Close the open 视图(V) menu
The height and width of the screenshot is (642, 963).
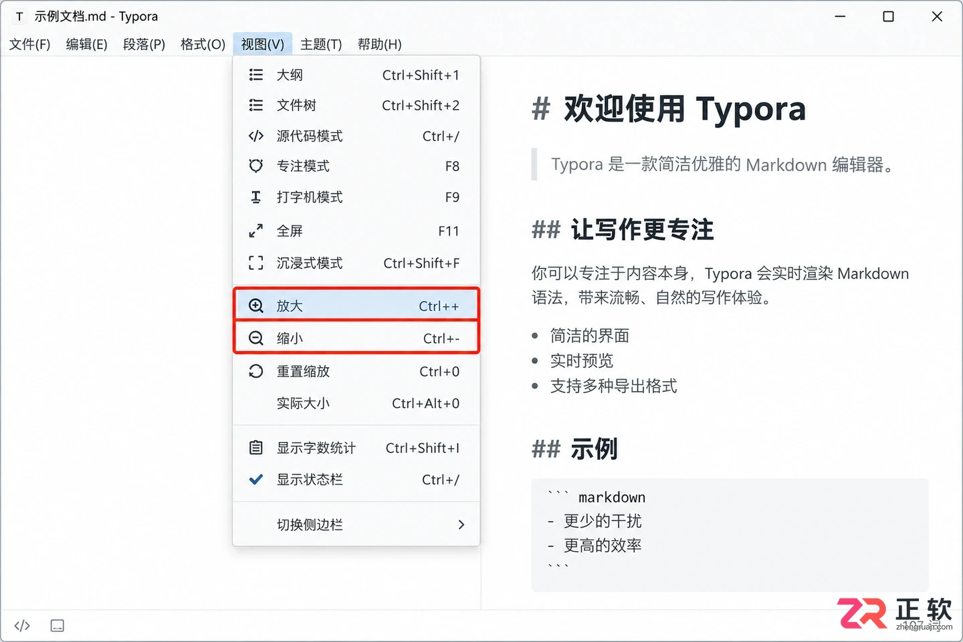[263, 44]
